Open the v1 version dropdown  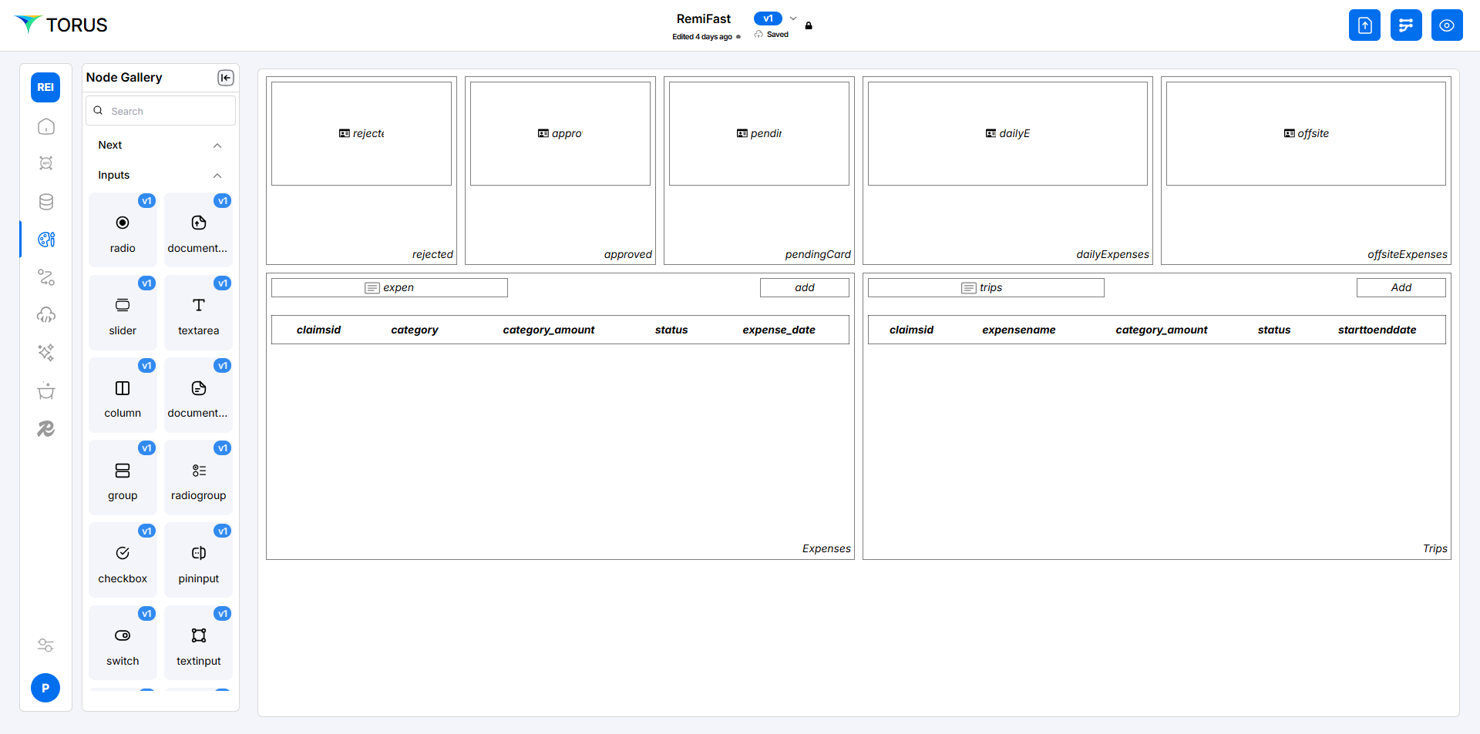[793, 18]
